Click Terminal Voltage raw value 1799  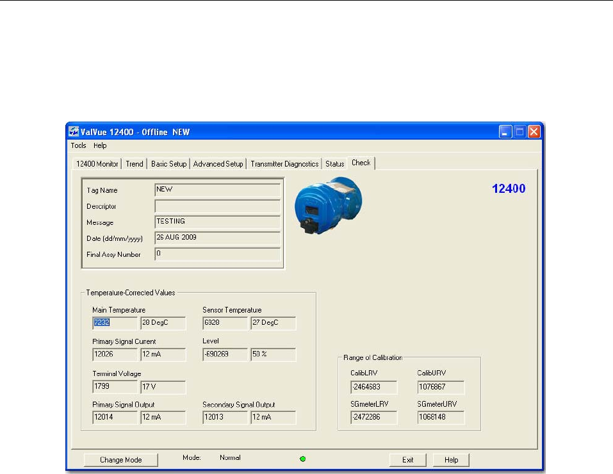[115, 387]
